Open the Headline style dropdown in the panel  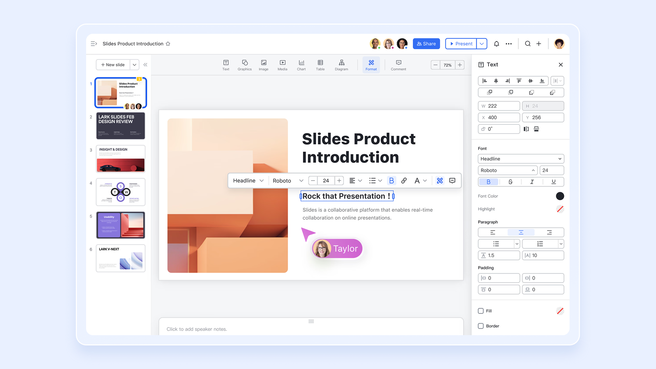point(521,159)
